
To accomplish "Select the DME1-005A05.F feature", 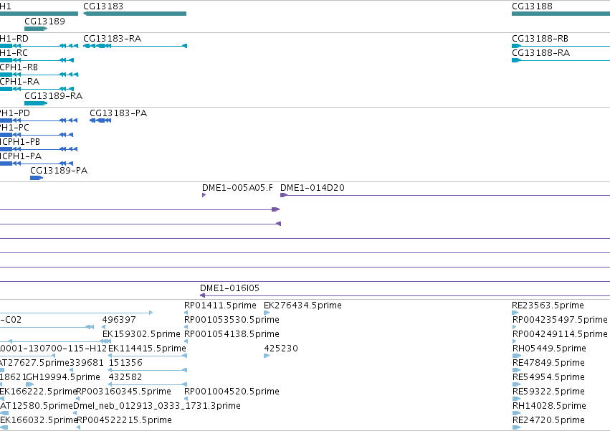I will click(204, 195).
